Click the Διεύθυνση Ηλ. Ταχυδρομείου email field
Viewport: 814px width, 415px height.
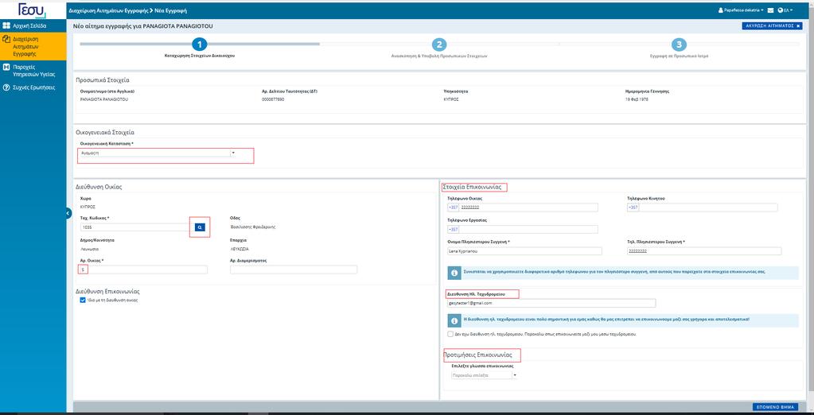551,303
